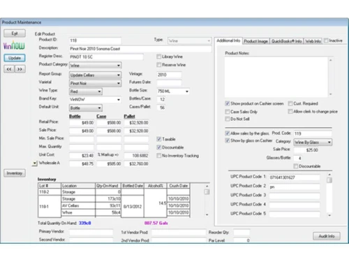Toggle Show by glass on Cashier

pos(228,140)
